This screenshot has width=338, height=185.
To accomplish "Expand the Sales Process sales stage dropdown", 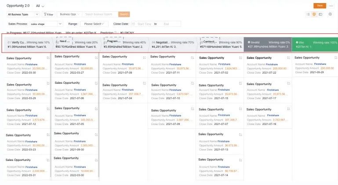I will 46,24.
